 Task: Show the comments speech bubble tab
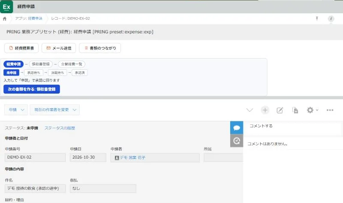point(237,127)
